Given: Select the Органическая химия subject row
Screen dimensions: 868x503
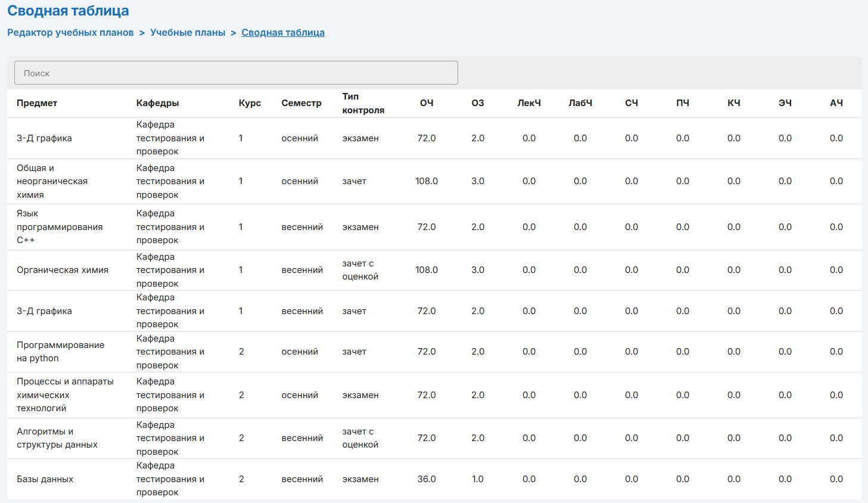Looking at the screenshot, I should click(x=63, y=270).
